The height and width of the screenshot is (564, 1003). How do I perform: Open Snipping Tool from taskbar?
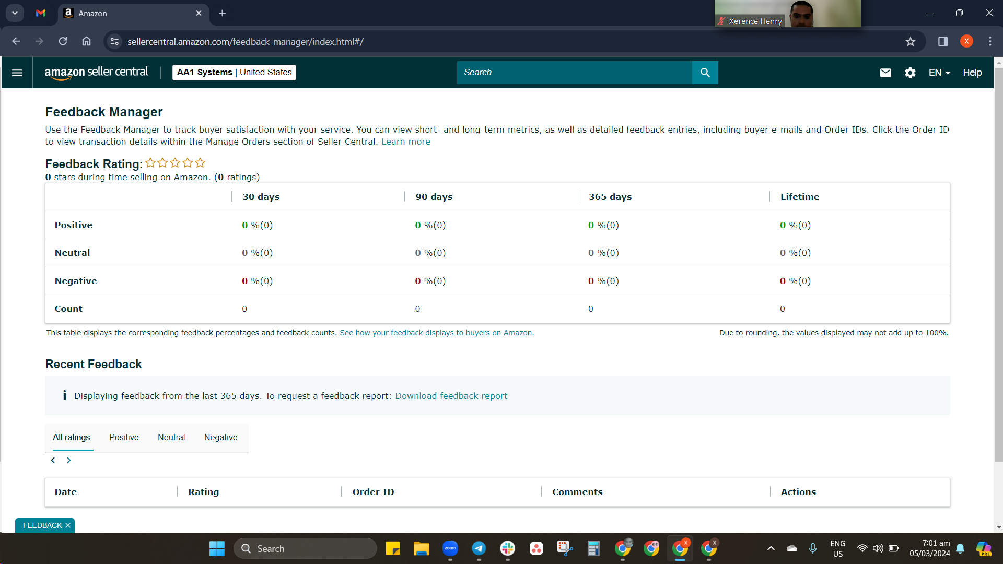click(565, 548)
